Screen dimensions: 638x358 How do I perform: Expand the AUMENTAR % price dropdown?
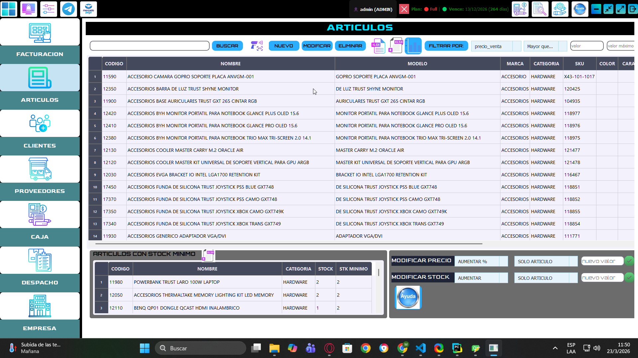click(503, 261)
